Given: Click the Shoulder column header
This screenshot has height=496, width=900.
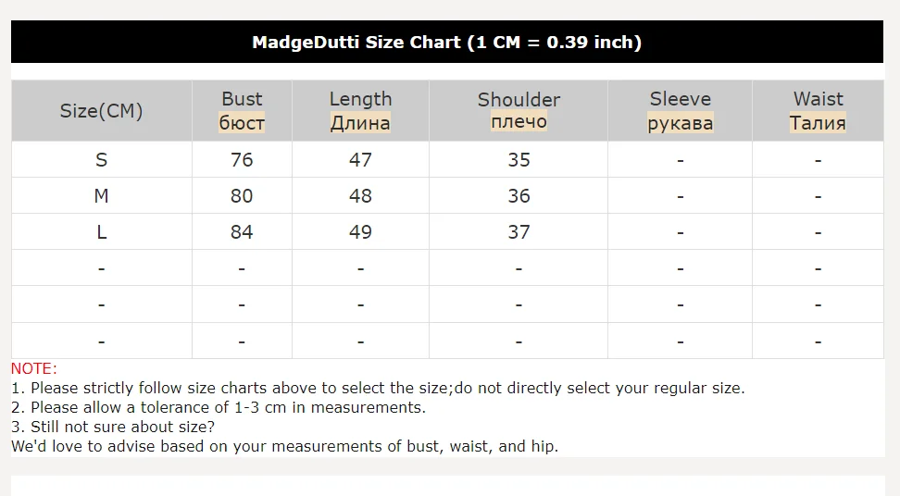Looking at the screenshot, I should click(x=519, y=111).
